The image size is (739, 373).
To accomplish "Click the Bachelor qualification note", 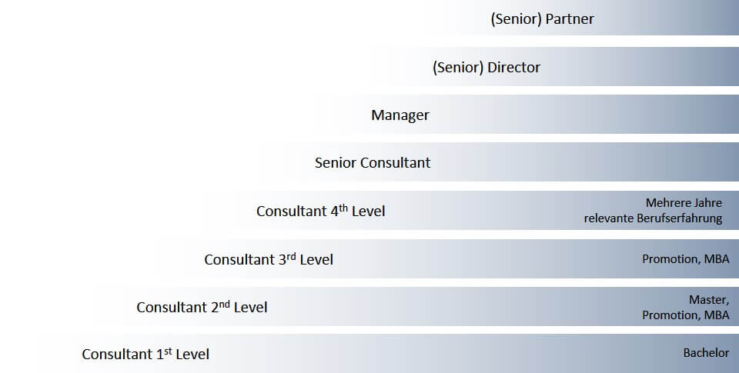I will point(706,353).
